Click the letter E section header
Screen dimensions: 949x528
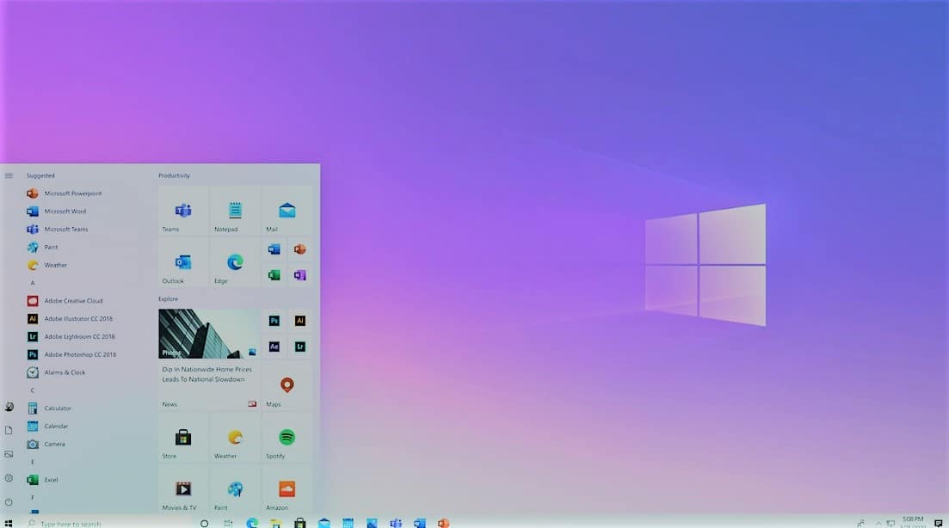coord(33,462)
